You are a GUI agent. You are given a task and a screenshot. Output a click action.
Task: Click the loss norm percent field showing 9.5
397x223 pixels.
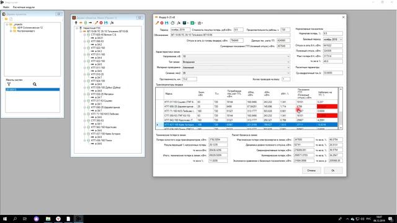(x=332, y=33)
